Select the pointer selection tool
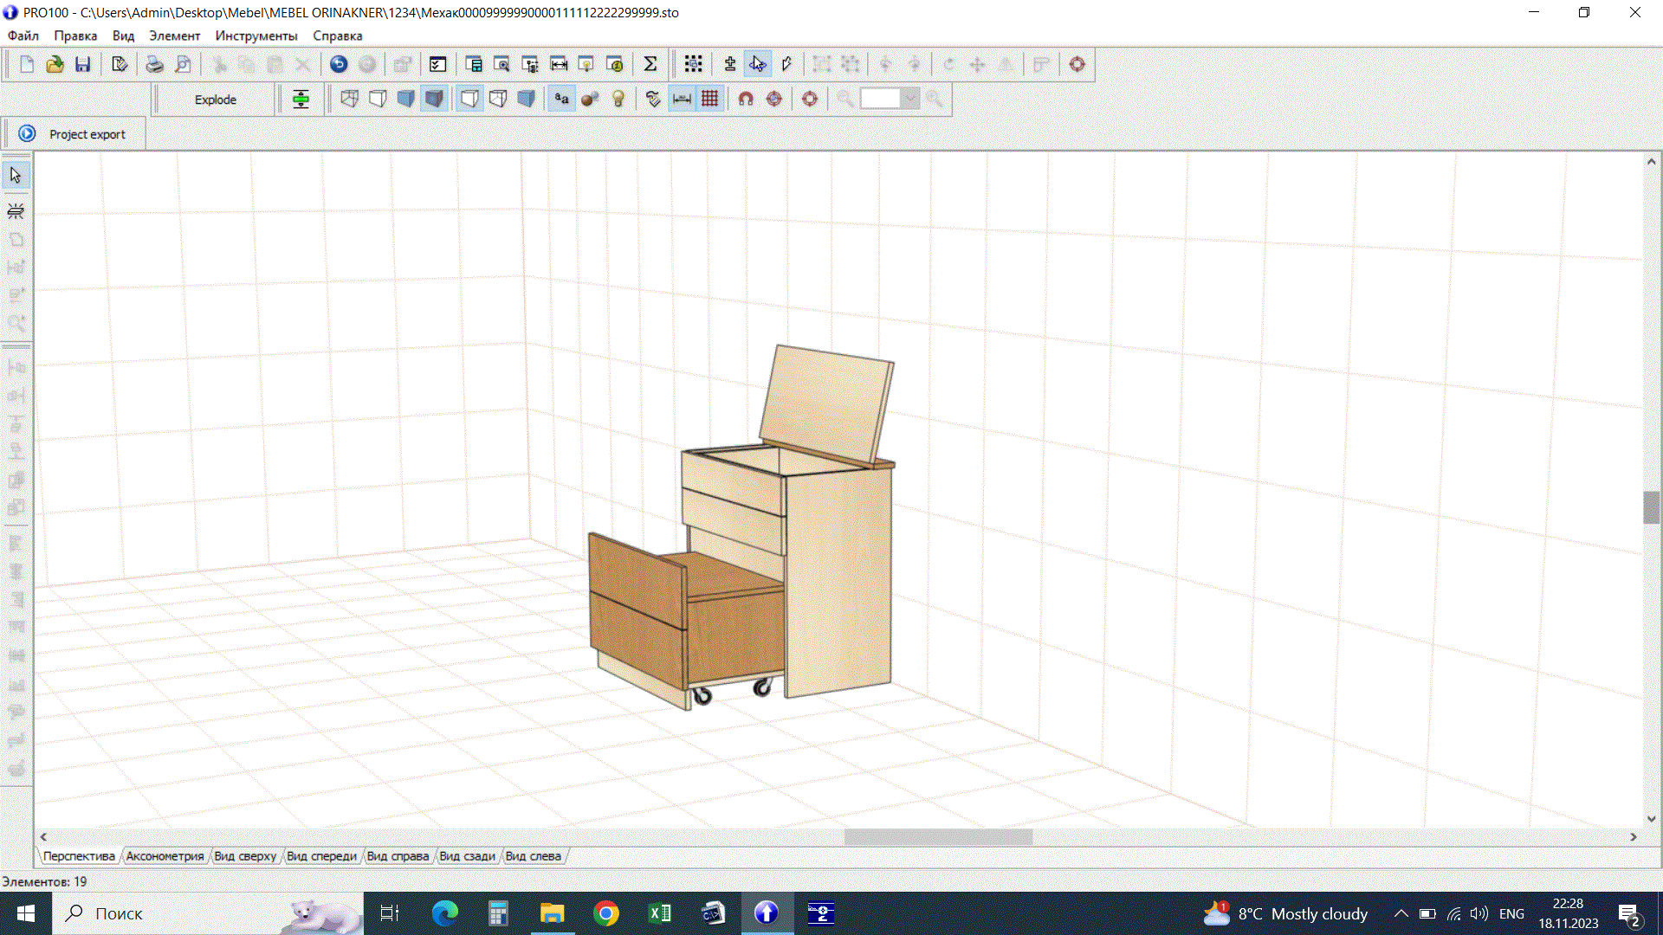 [x=15, y=174]
